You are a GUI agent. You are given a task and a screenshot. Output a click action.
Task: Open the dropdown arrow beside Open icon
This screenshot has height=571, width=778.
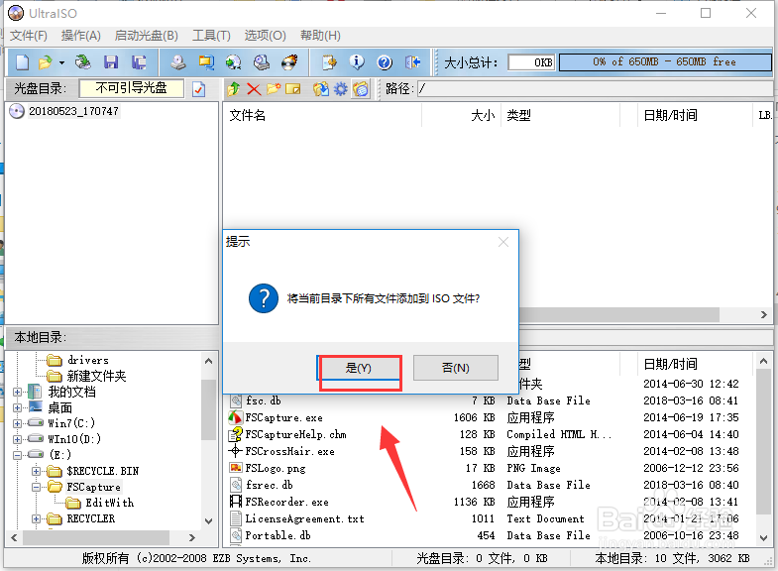(61, 63)
